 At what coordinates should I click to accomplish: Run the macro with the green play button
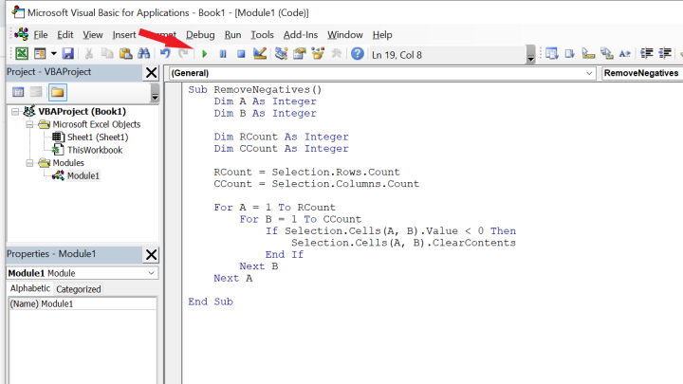point(205,54)
